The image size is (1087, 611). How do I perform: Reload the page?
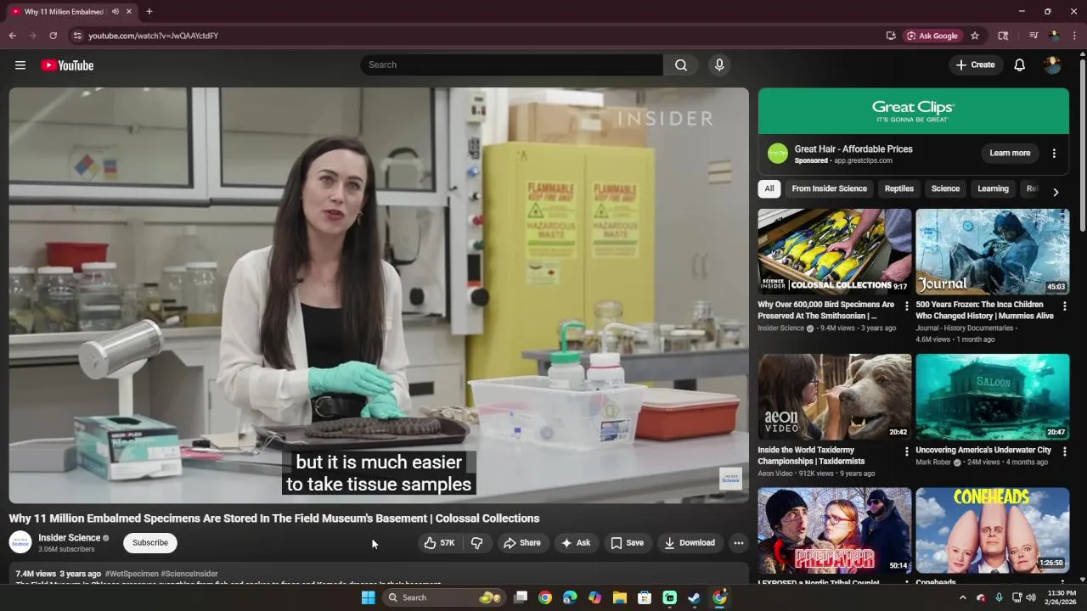tap(53, 36)
